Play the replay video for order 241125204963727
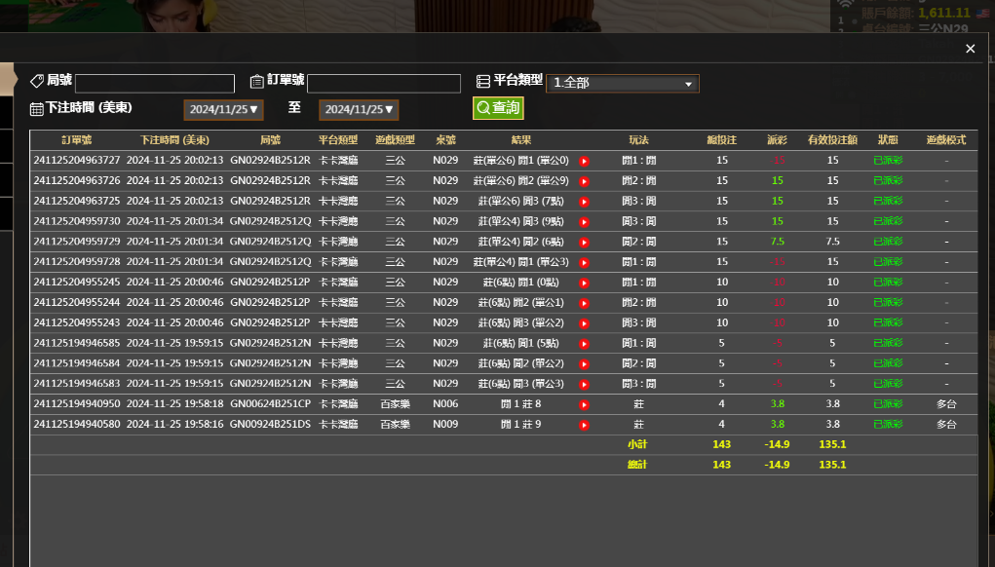Viewport: 995px width, 567px height. (x=583, y=161)
